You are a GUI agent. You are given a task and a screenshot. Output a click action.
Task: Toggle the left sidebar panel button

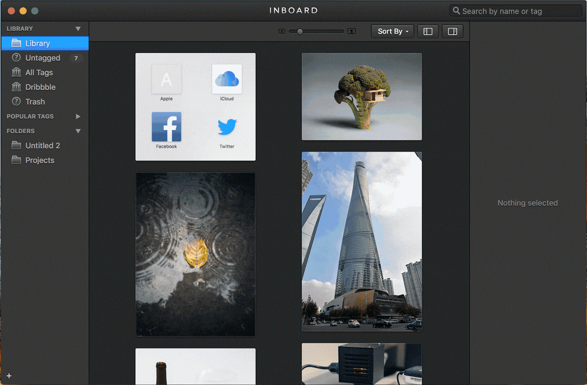coord(428,31)
